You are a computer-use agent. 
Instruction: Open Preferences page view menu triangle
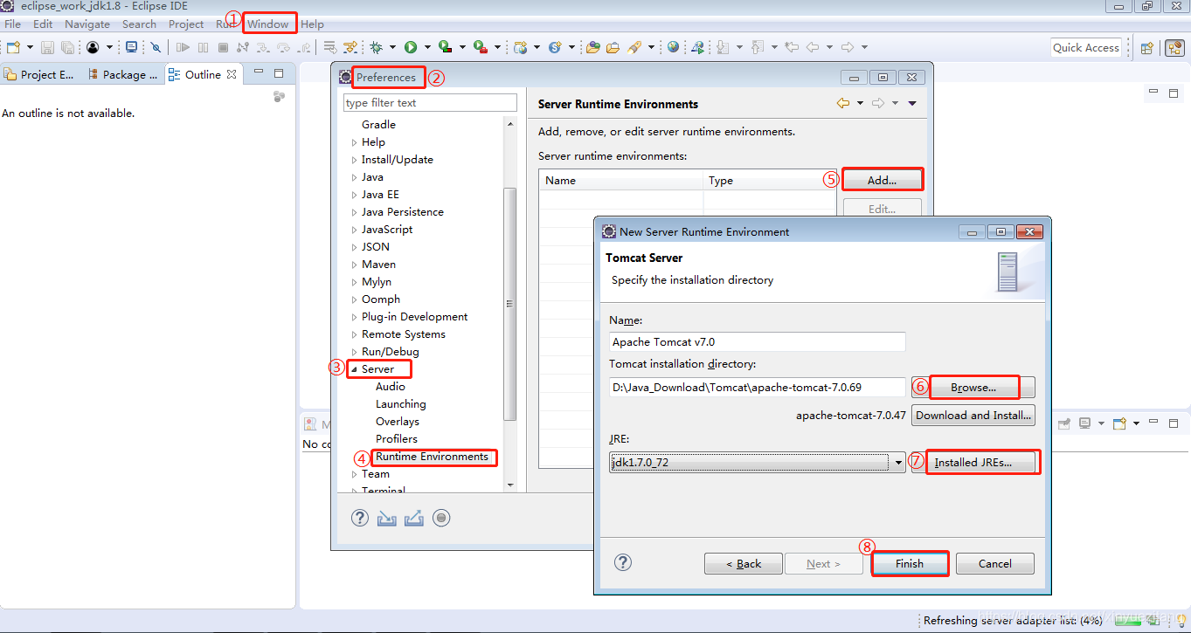click(912, 103)
